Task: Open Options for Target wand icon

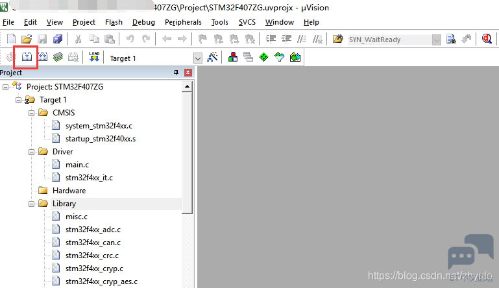Action: 212,57
